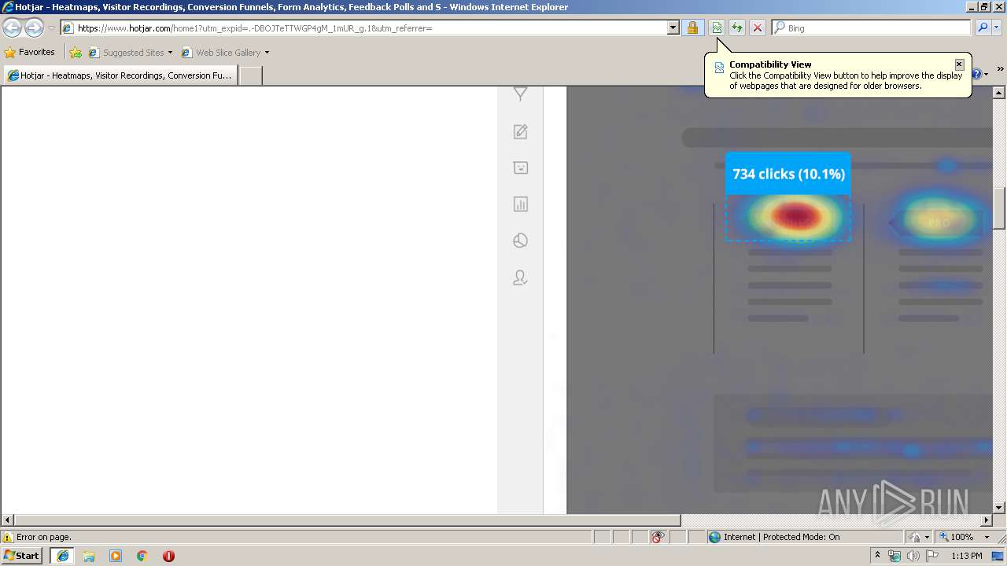Click Internet Explorer taskbar icon
The height and width of the screenshot is (566, 1007).
(63, 556)
